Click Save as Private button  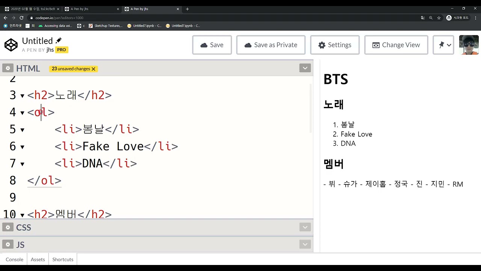click(x=271, y=45)
